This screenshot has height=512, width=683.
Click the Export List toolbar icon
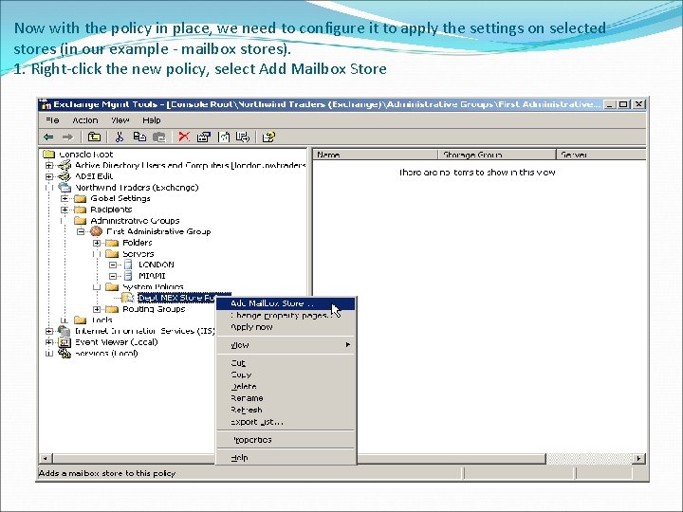point(243,137)
